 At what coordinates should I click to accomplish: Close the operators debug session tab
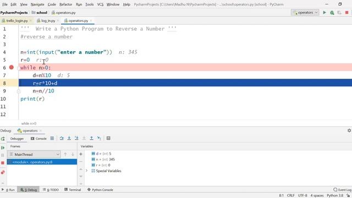pos(41,130)
